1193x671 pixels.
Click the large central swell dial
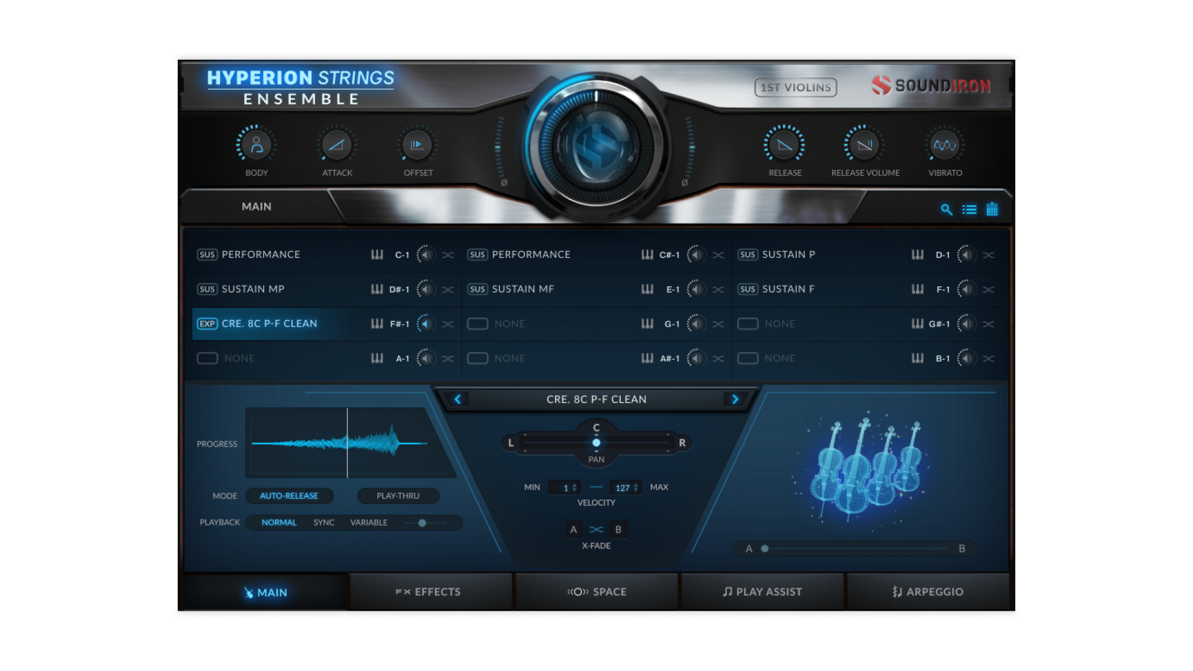point(596,147)
